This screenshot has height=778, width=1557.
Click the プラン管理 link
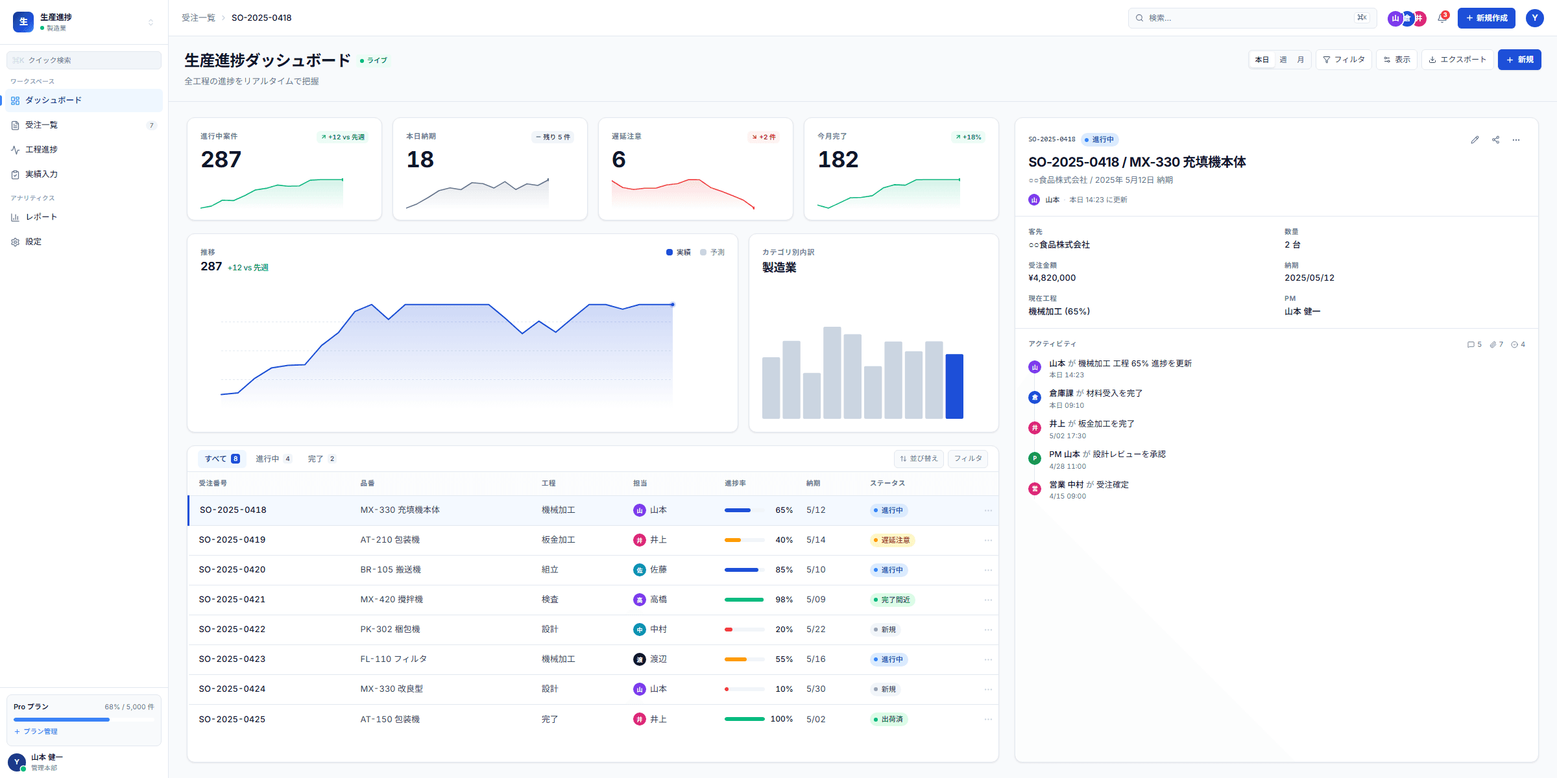(x=36, y=731)
